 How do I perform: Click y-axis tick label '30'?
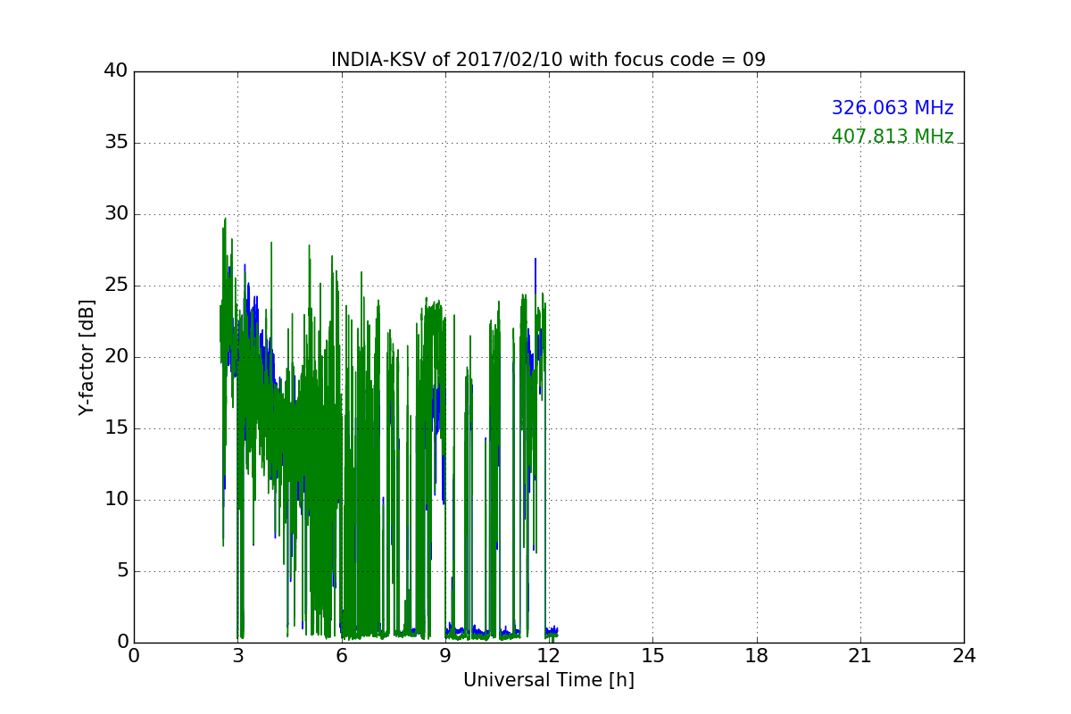click(116, 214)
